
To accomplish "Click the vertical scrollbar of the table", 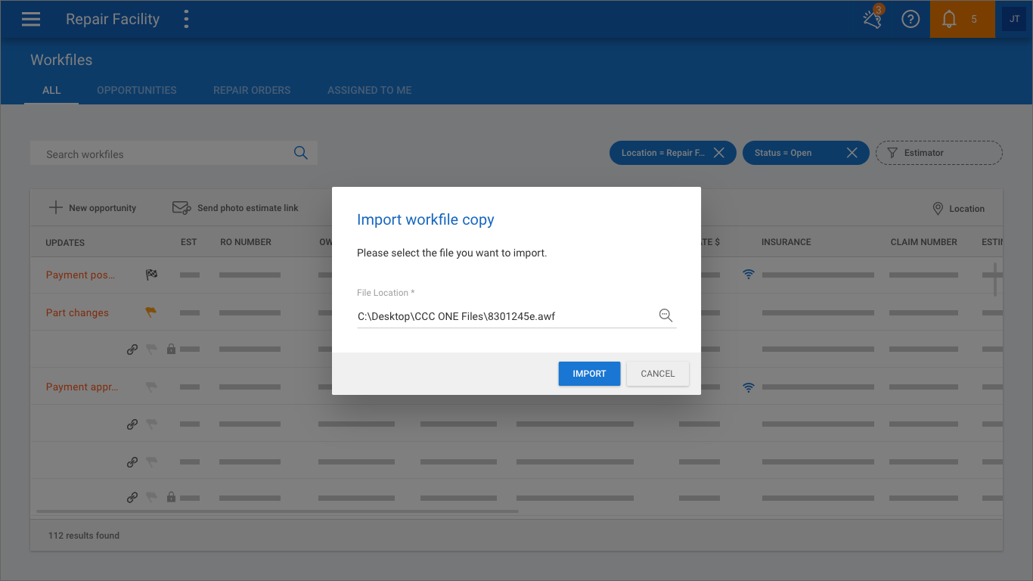I will [x=994, y=279].
